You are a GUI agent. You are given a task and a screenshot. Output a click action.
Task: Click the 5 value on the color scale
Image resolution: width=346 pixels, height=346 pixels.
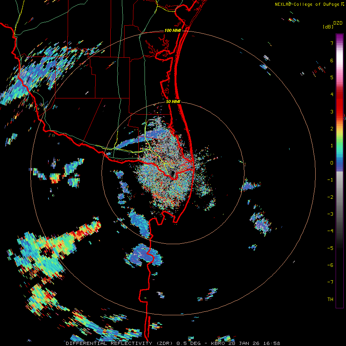(x=332, y=77)
